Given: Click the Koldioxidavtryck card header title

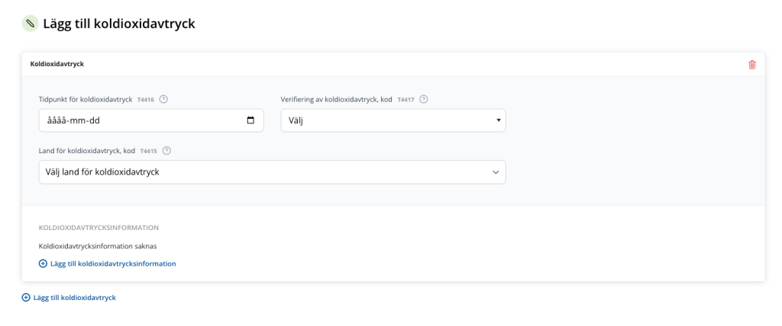Looking at the screenshot, I should click(x=57, y=64).
